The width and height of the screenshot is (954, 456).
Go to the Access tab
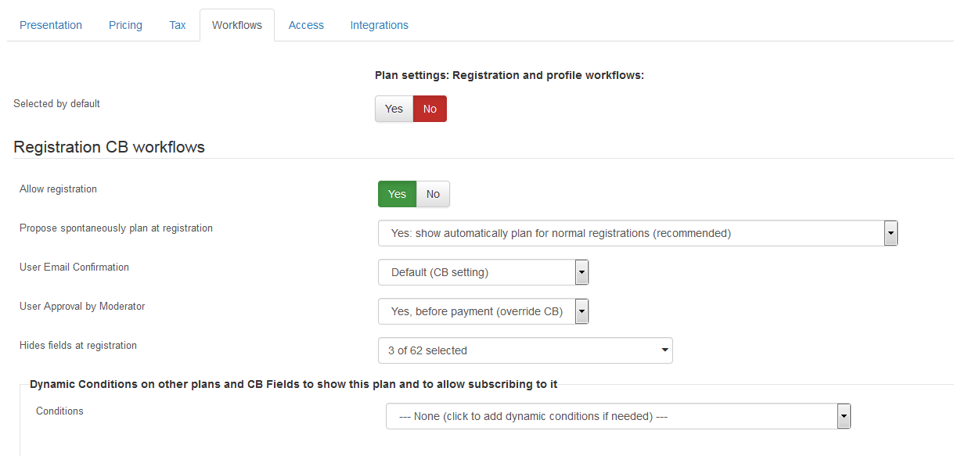(306, 25)
